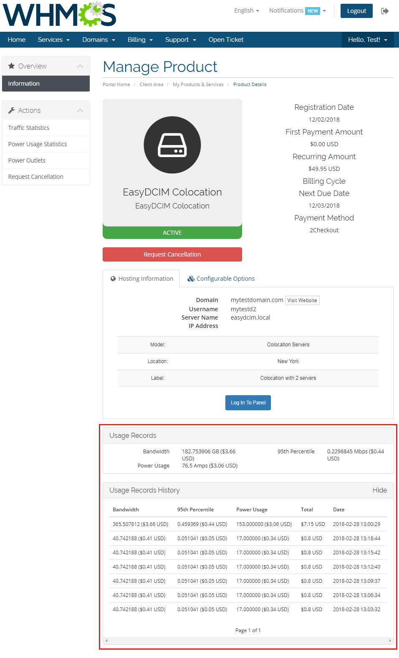Click the server drive product icon
This screenshot has height=658, width=399.
[x=172, y=145]
